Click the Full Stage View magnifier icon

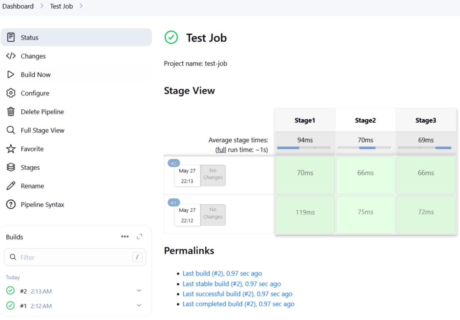pyautogui.click(x=11, y=130)
